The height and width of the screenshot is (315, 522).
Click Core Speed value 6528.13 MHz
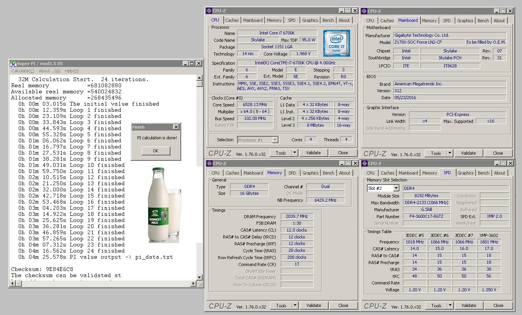[255, 104]
